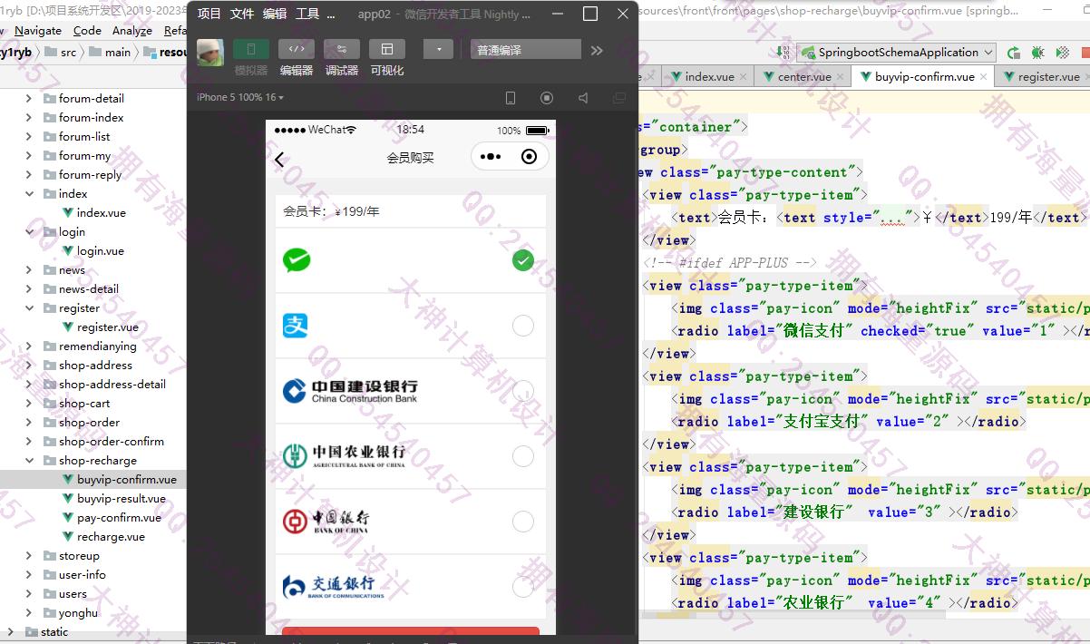Switch to the index.vue editor tab
Screen dimensions: 1090x644
click(709, 77)
